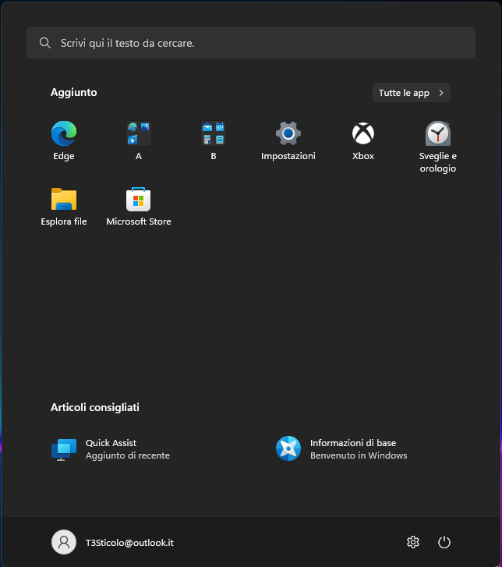Open Esplora file
This screenshot has width=502, height=567.
pyautogui.click(x=64, y=207)
